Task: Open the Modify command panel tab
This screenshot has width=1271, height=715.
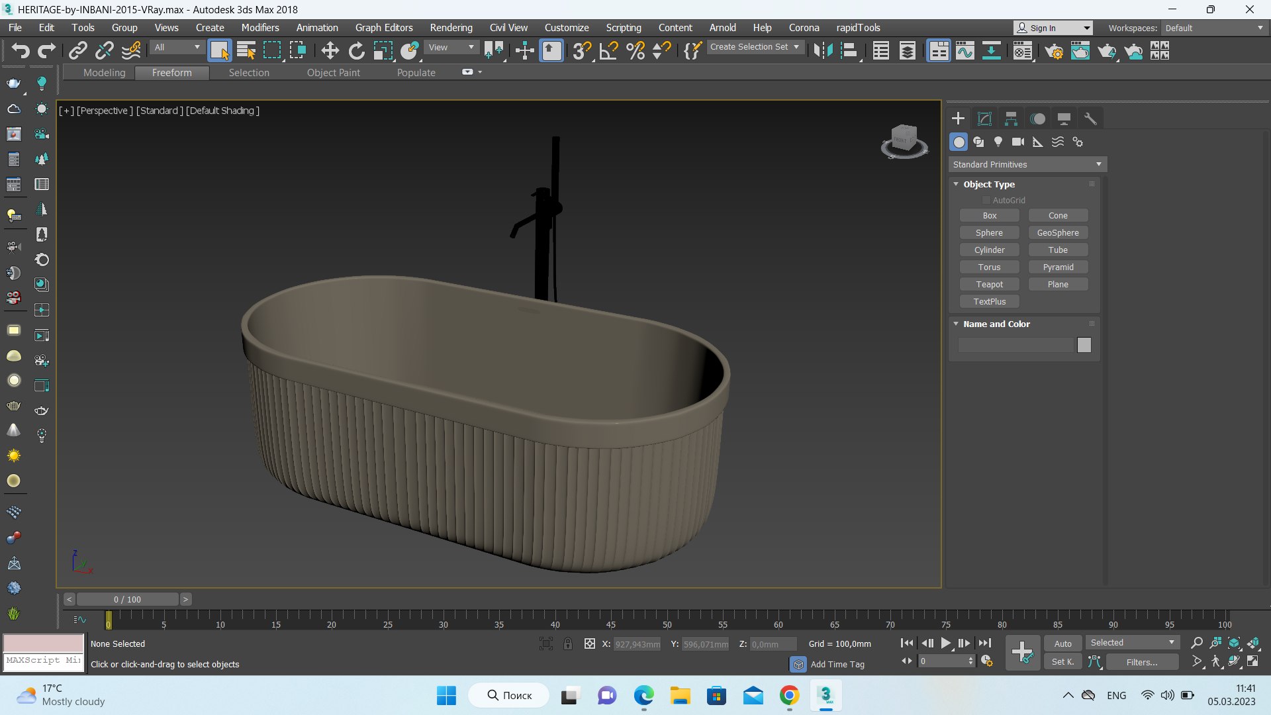Action: (984, 119)
